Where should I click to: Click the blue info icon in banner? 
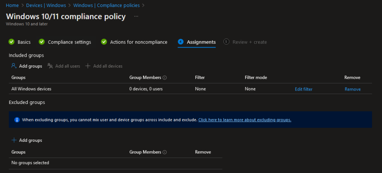click(17, 120)
